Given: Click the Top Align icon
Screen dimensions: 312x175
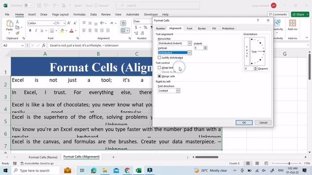Looking at the screenshot, I should pyautogui.click(x=84, y=23).
